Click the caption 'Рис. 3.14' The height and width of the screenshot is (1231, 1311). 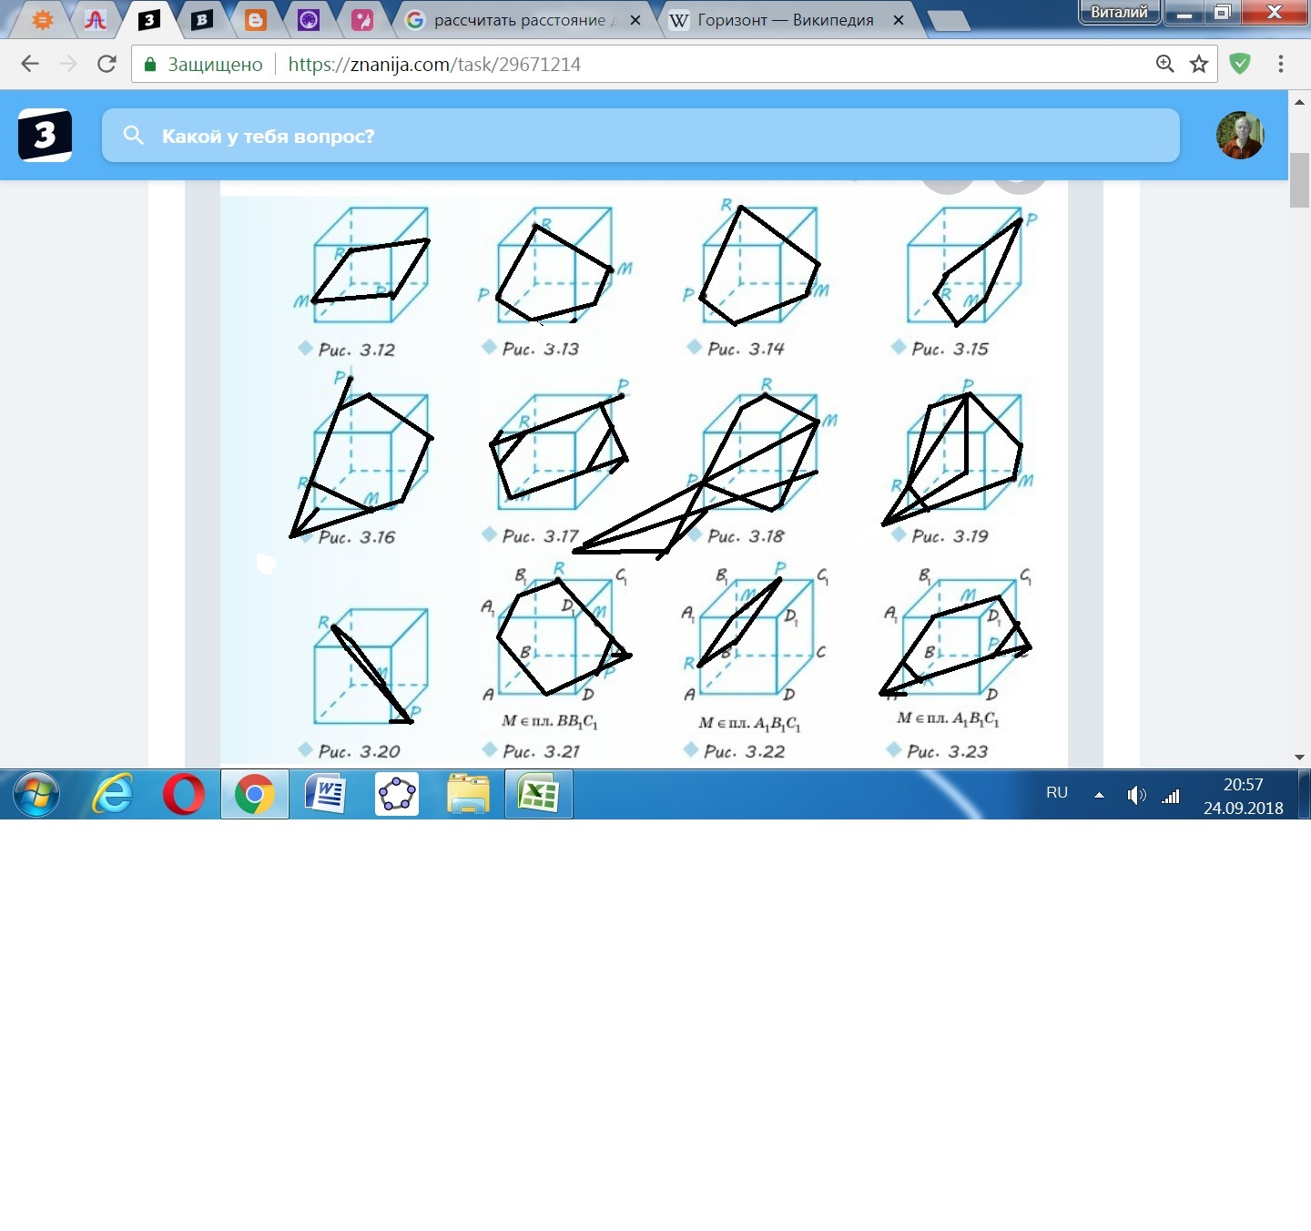[746, 349]
